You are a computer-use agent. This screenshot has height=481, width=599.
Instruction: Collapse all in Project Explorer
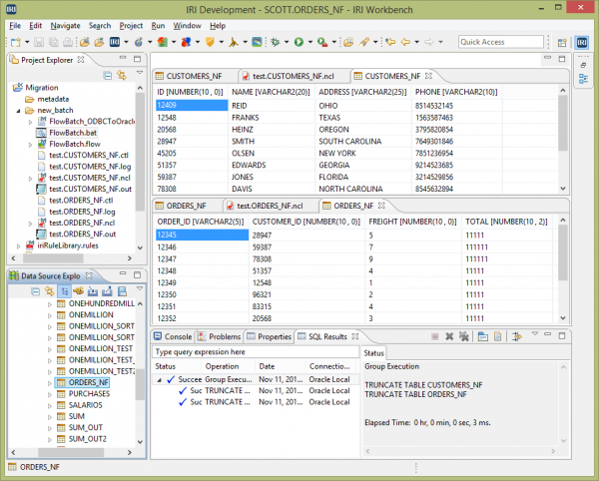tap(108, 76)
